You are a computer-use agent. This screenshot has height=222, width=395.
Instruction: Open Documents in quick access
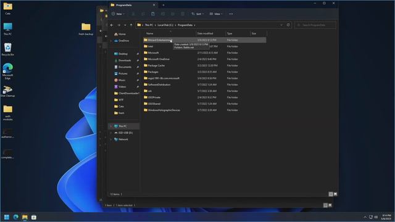pos(125,67)
